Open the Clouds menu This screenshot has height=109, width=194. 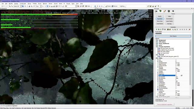click(68, 4)
